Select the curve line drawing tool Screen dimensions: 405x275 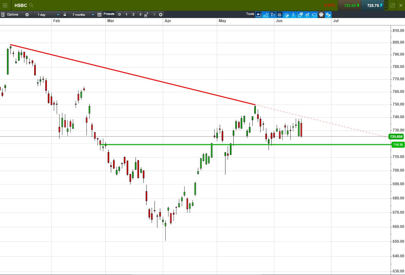coord(265,15)
